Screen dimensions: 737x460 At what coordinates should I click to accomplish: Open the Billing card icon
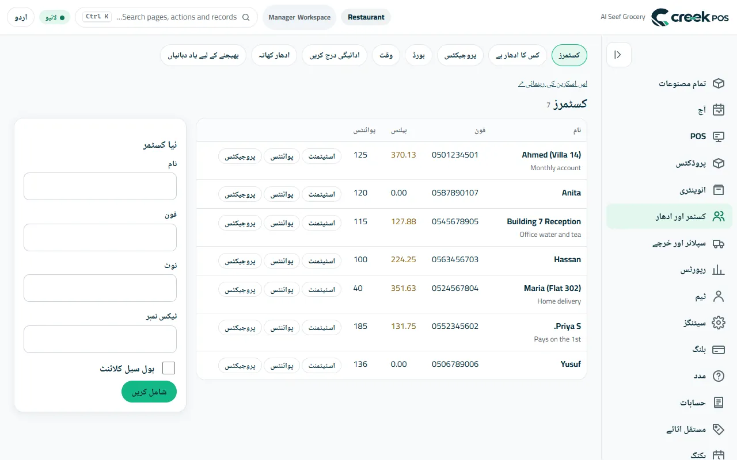pyautogui.click(x=718, y=350)
